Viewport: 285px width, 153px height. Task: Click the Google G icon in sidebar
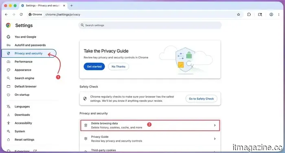coord(9,37)
